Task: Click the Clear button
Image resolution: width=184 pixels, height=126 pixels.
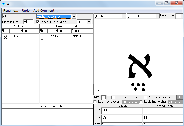Action: tap(180, 97)
